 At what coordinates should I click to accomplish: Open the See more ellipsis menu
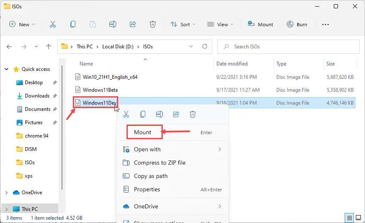(x=325, y=25)
